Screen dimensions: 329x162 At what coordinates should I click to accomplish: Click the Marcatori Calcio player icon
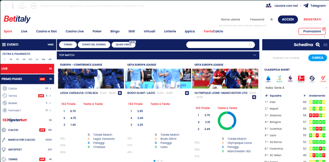pyautogui.click(x=4, y=140)
